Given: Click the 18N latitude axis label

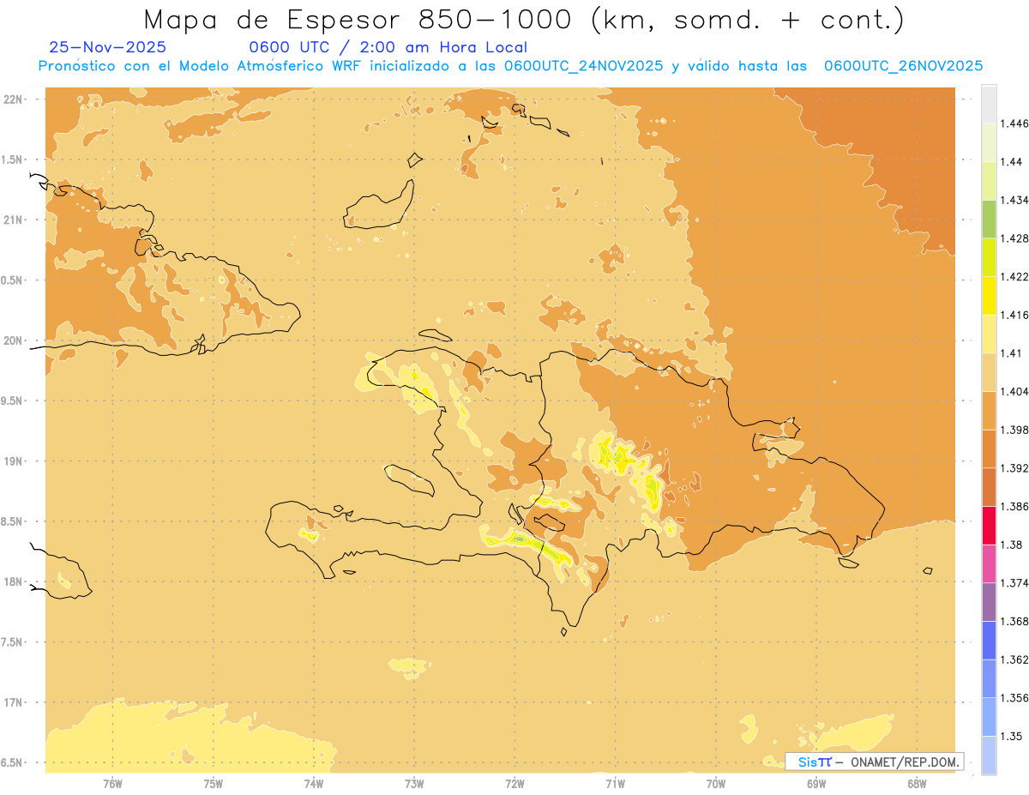Looking at the screenshot, I should click(14, 582).
